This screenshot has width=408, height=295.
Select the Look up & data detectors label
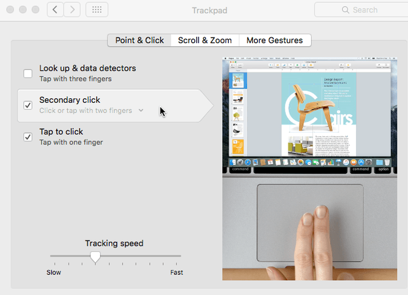click(x=88, y=68)
